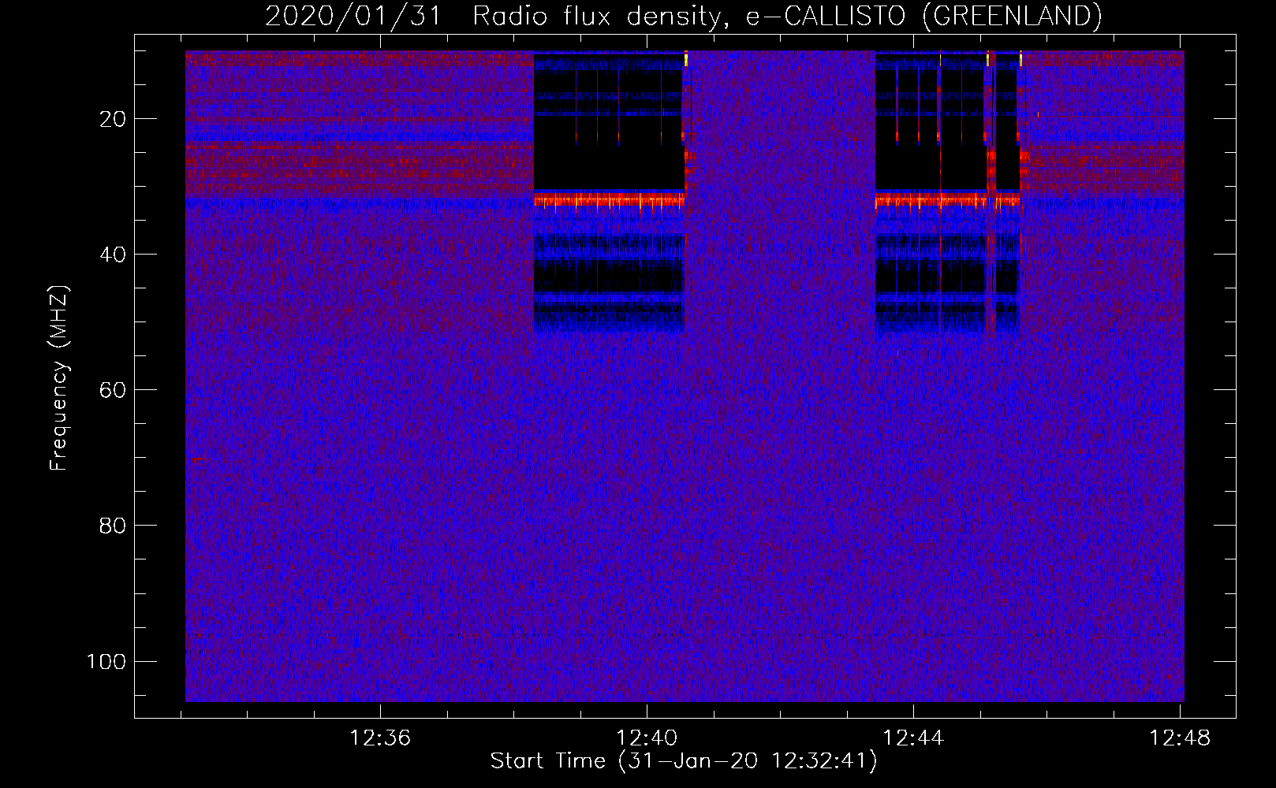Click the 12:36 time tick label

(380, 738)
